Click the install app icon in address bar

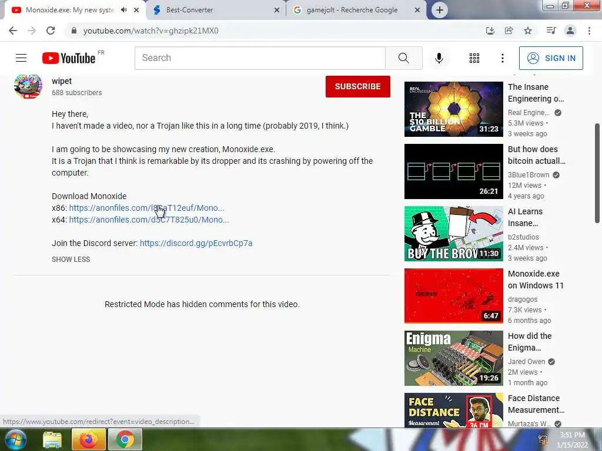click(x=490, y=31)
